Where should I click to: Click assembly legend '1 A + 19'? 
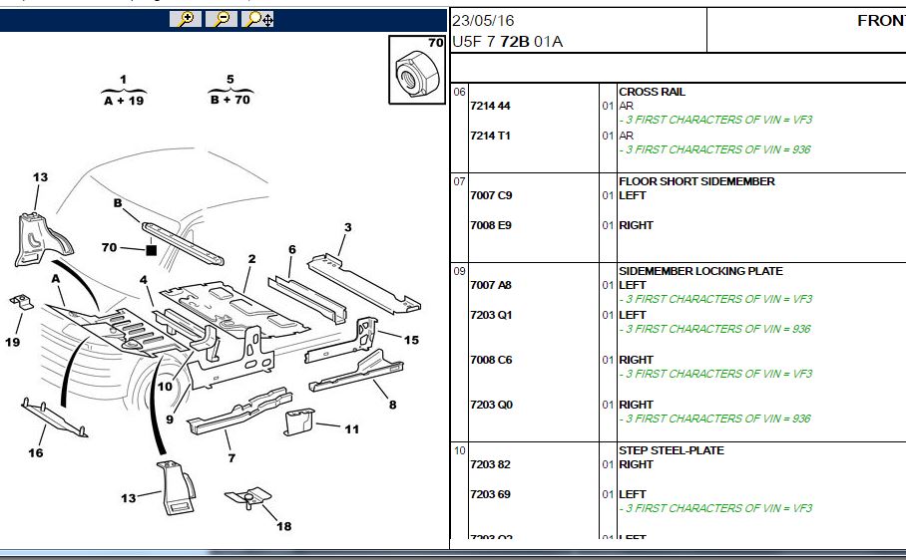(124, 90)
